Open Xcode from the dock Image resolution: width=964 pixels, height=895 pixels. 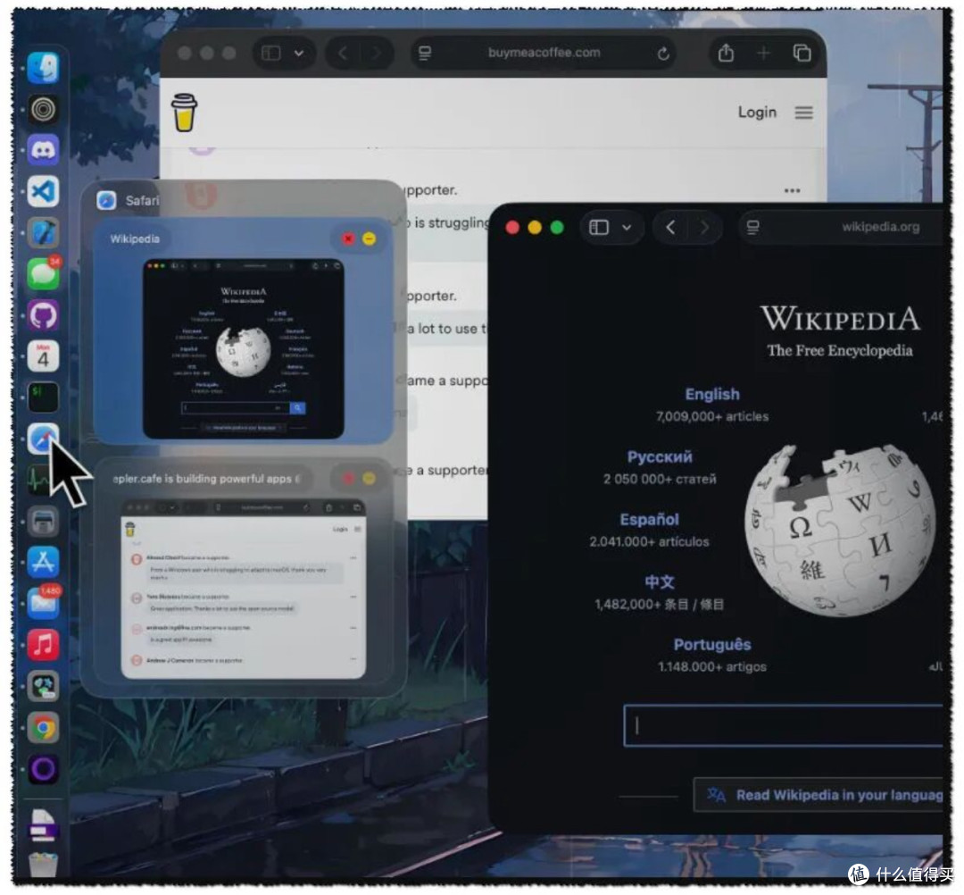coord(43,232)
